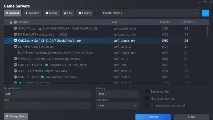213x120 pixels.
Task: Click VAC shield on Surf RPG Arena row
Action: (x=15, y=47)
